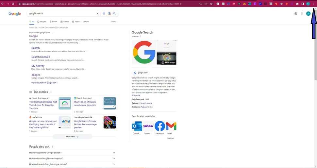The image size is (317, 168).
Task: Open the Chrome three-dot menu
Action: (313, 4)
